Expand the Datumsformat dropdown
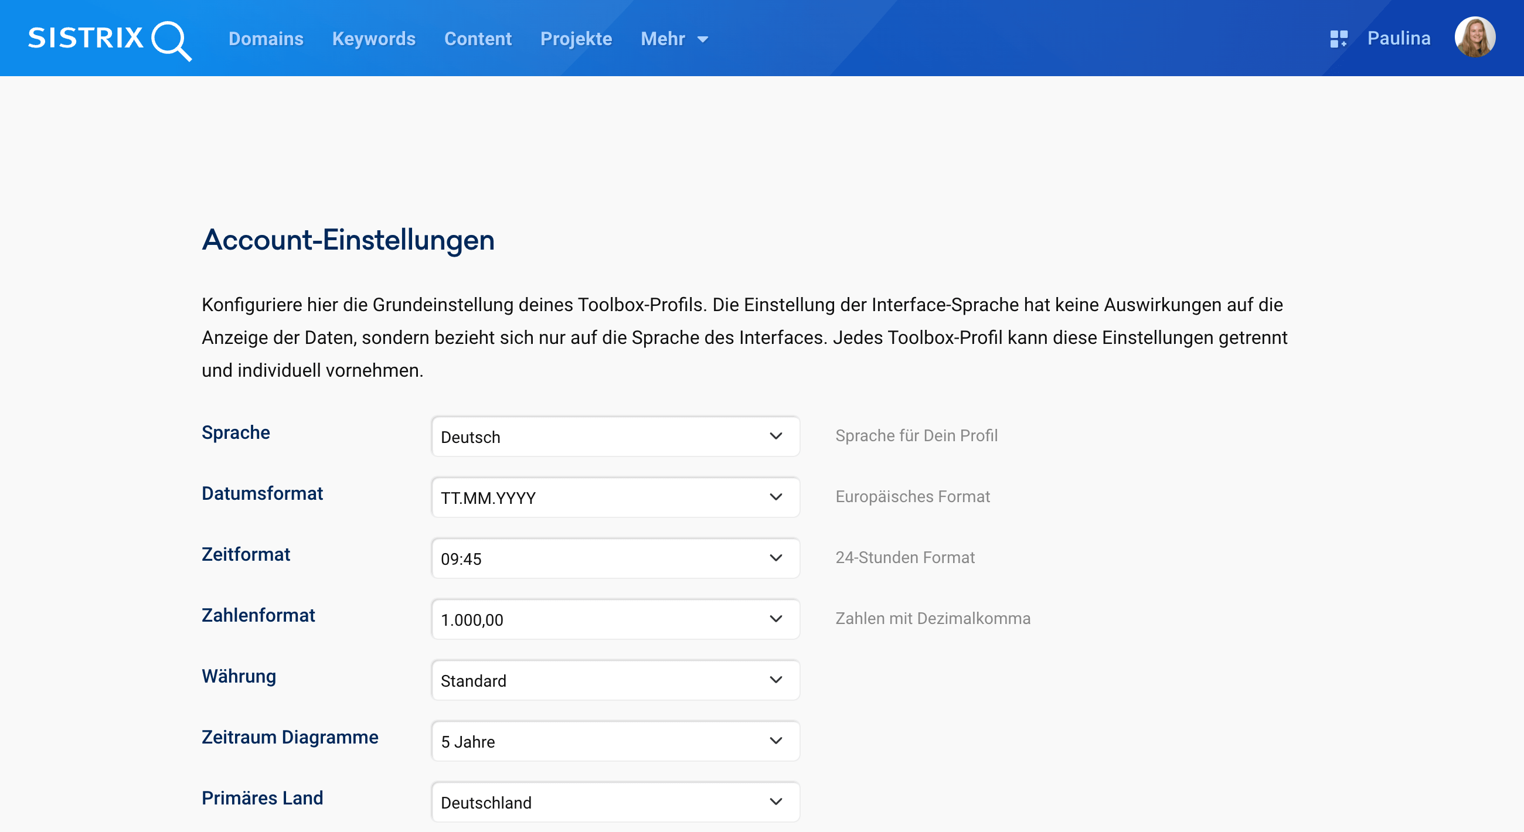This screenshot has height=832, width=1524. [x=615, y=497]
